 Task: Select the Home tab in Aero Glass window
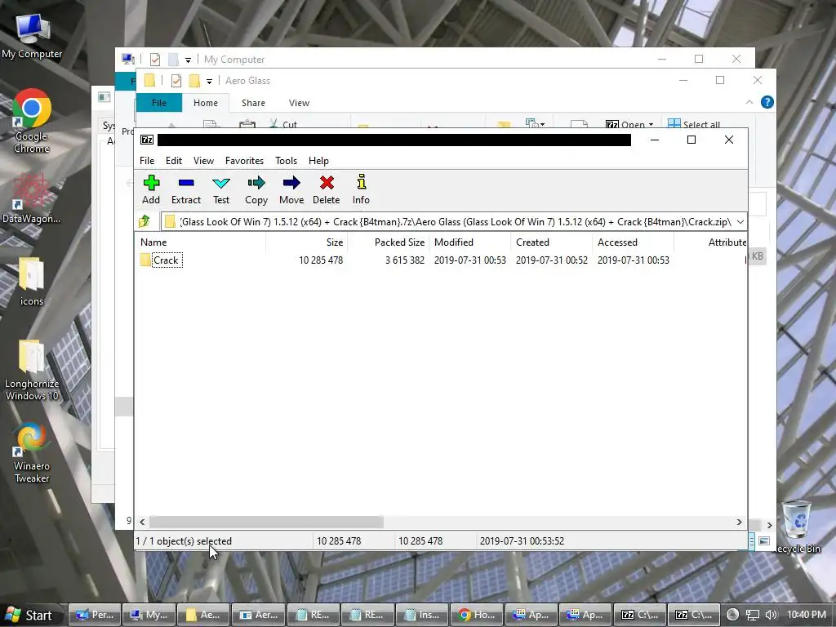pyautogui.click(x=205, y=103)
